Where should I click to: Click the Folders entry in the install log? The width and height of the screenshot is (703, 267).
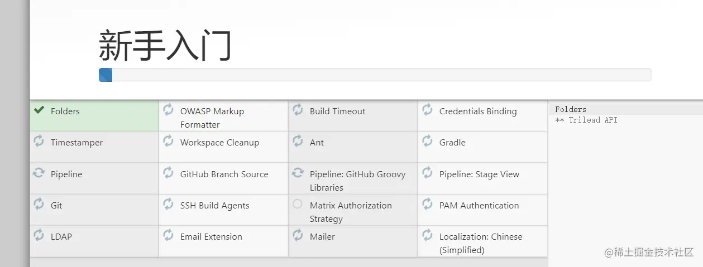tap(571, 109)
